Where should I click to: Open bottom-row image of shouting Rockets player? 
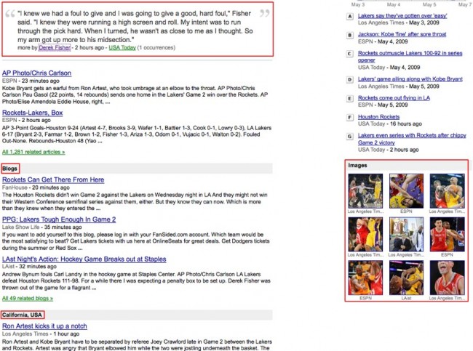(448, 278)
